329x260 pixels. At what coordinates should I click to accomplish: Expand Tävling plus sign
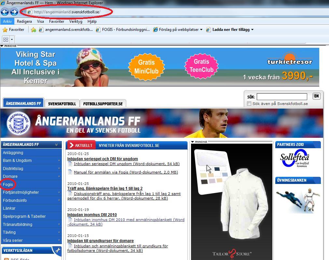point(59,232)
